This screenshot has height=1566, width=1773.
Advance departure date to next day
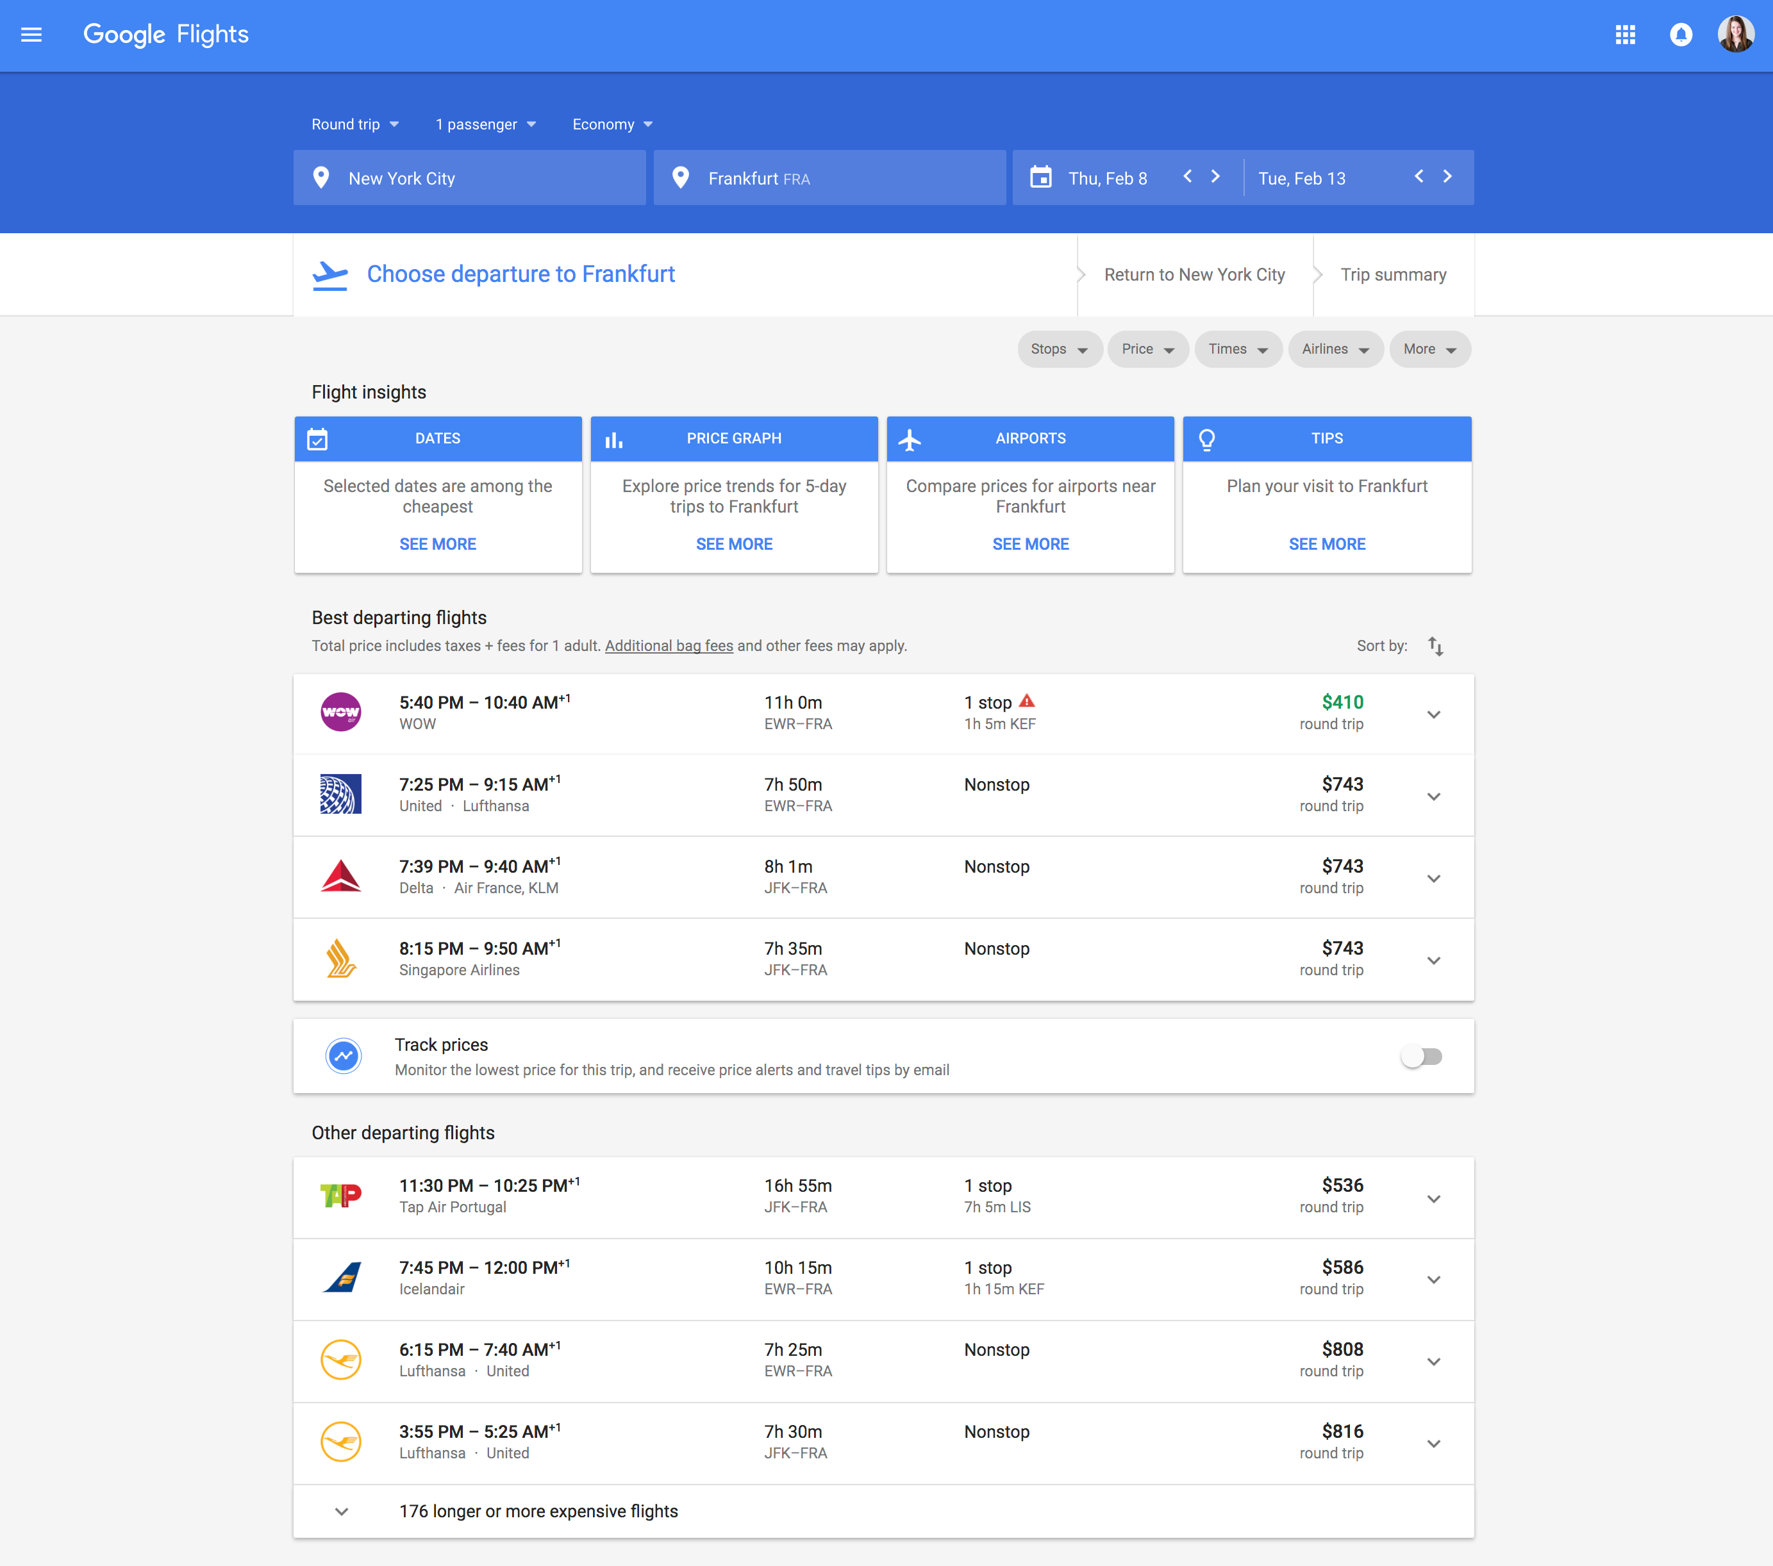point(1215,177)
